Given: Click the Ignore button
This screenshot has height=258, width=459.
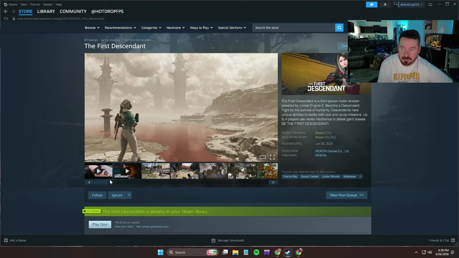Looking at the screenshot, I should tap(117, 195).
